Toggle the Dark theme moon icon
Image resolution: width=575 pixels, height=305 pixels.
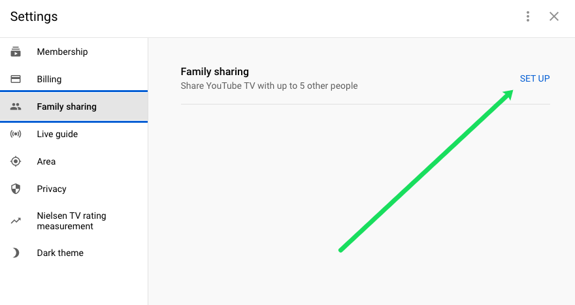16,253
